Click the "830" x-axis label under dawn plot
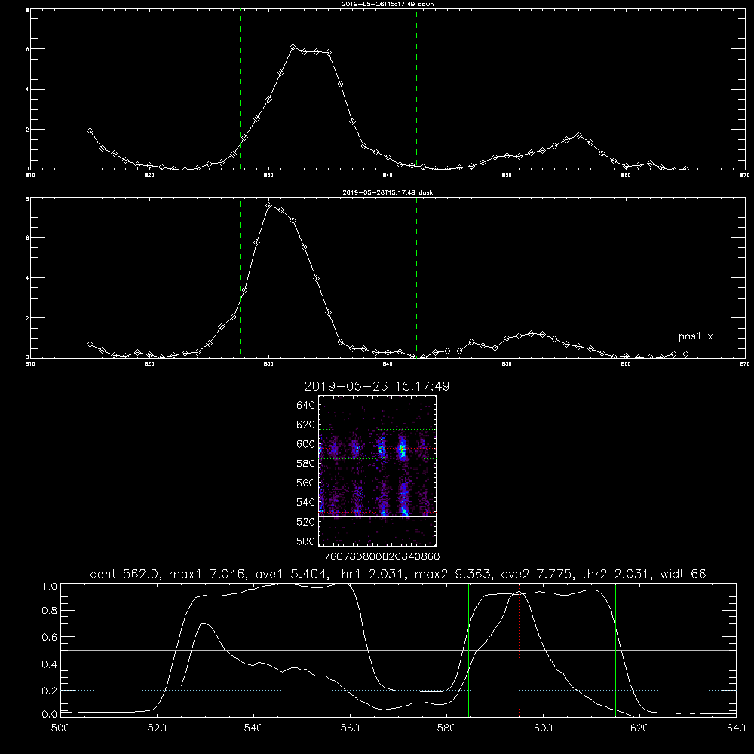The height and width of the screenshot is (754, 754). tap(268, 176)
